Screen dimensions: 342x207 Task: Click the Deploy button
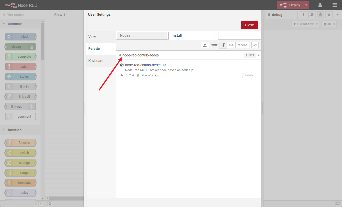pos(290,5)
